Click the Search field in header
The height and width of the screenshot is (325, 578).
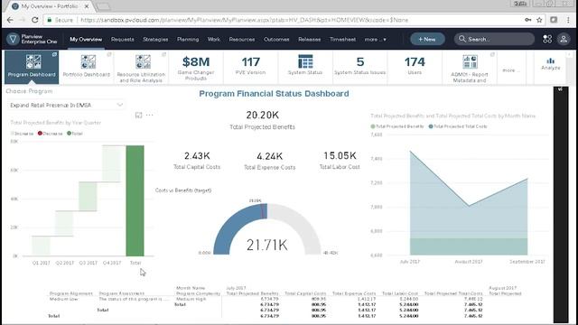pos(494,39)
